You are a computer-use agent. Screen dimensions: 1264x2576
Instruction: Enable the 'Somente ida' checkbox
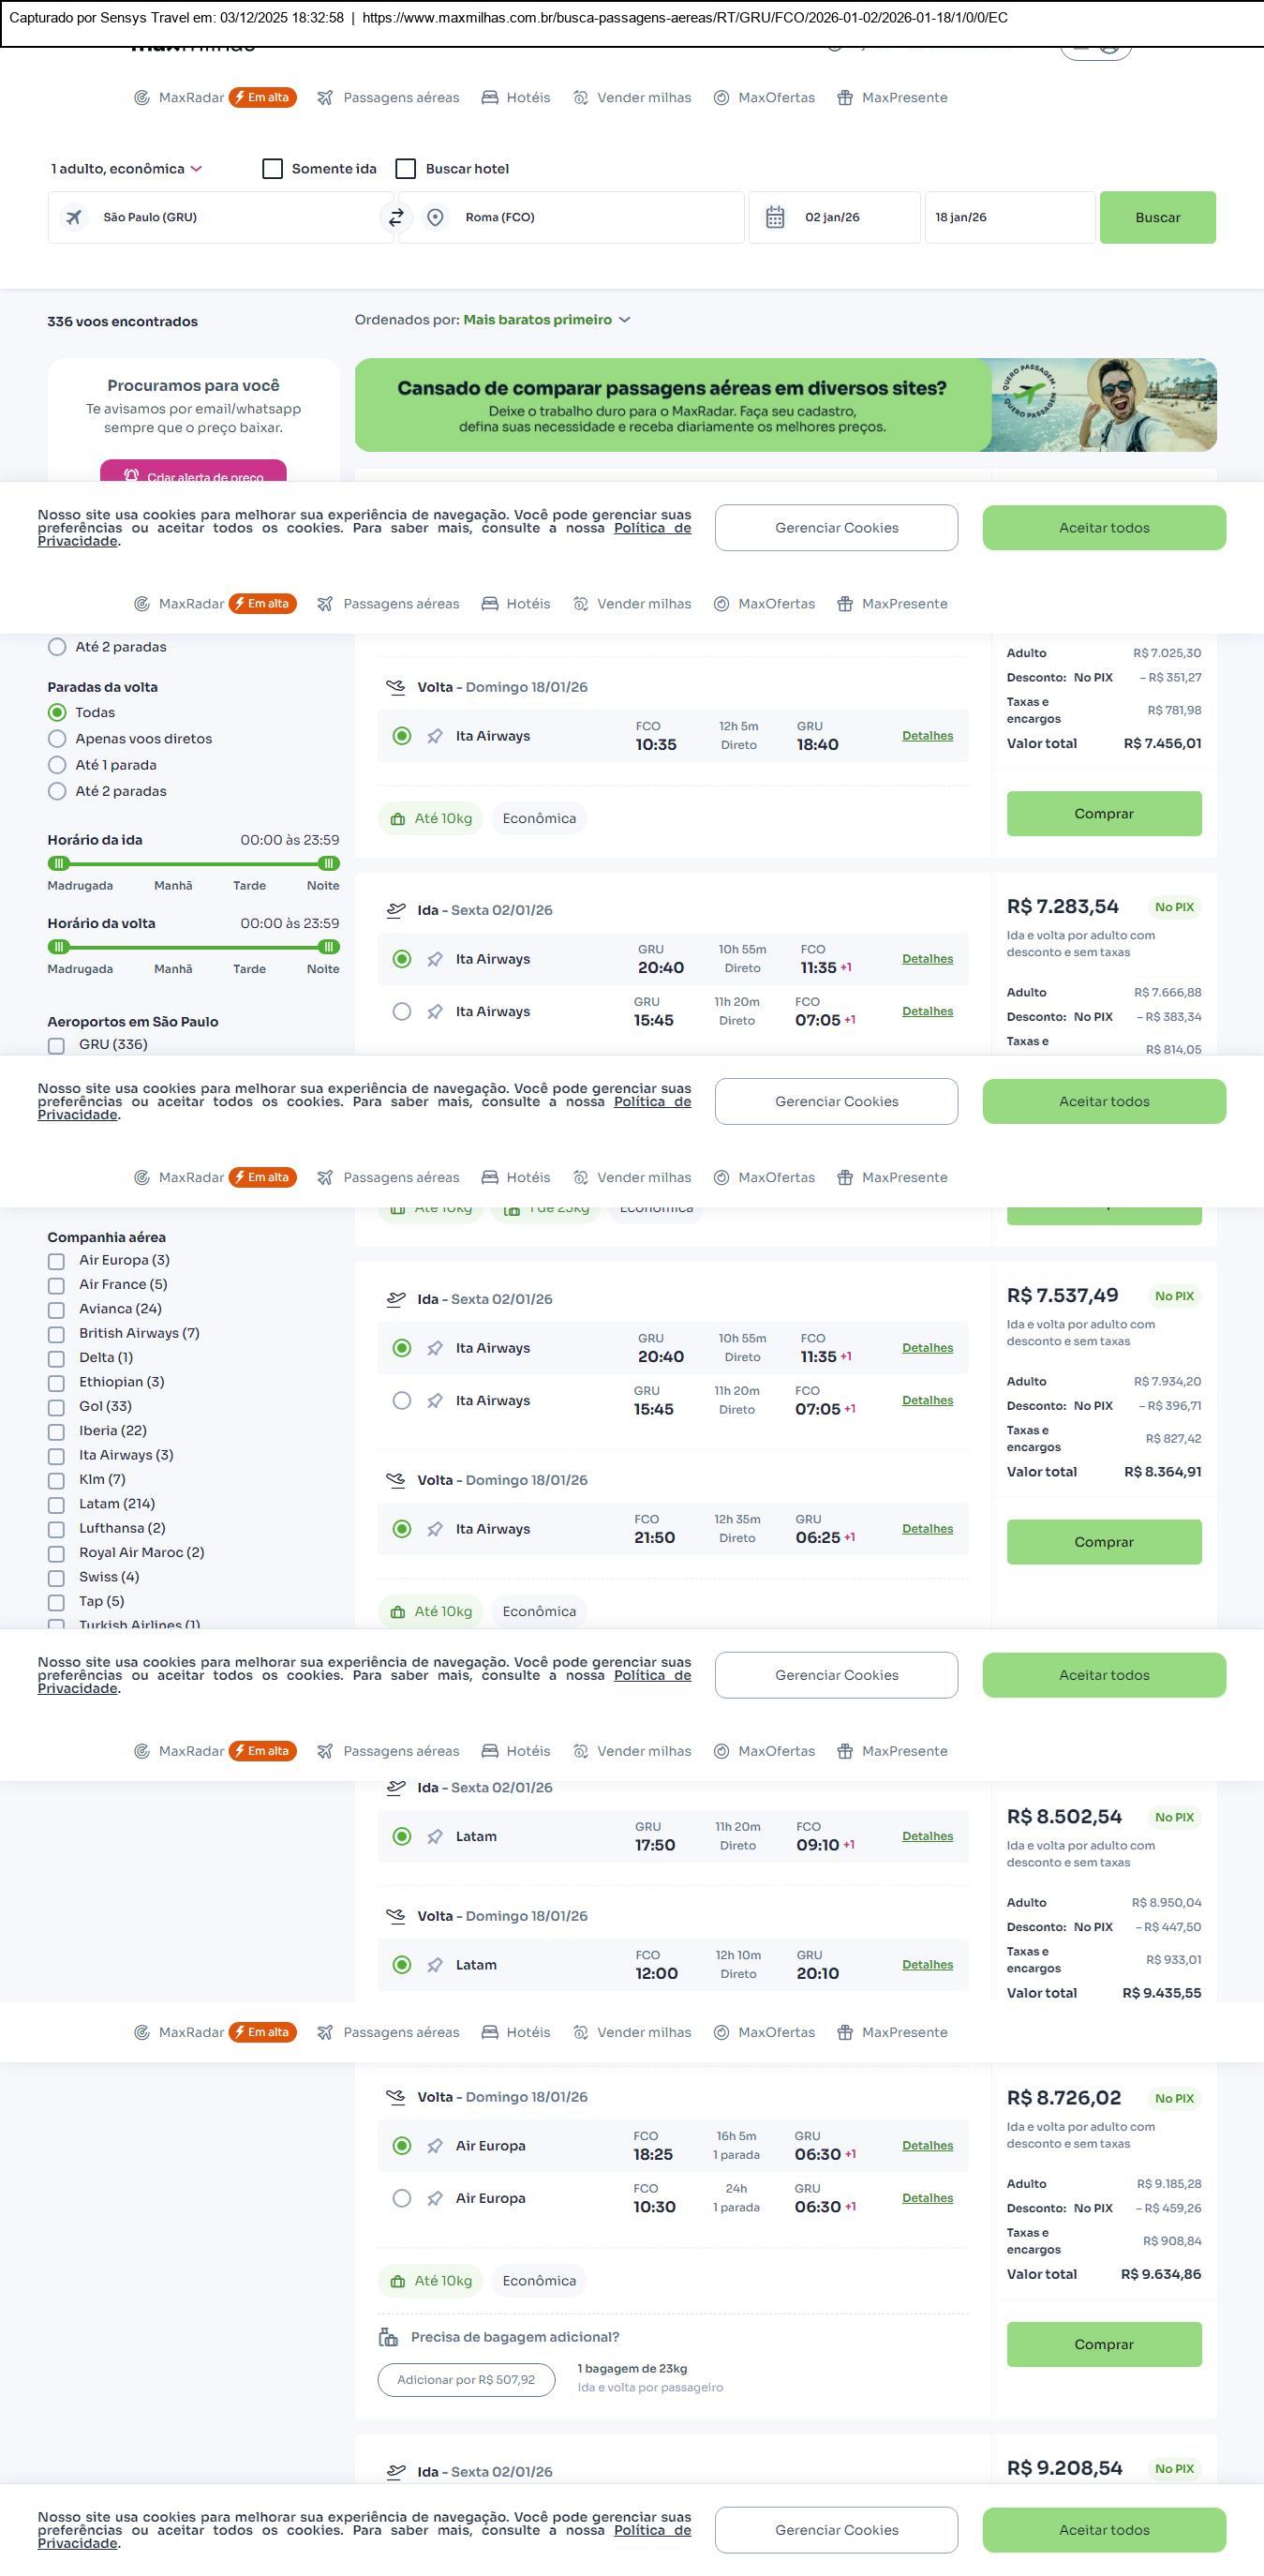tap(272, 168)
